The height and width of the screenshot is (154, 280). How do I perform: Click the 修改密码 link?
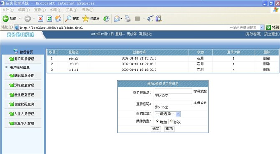(253, 34)
